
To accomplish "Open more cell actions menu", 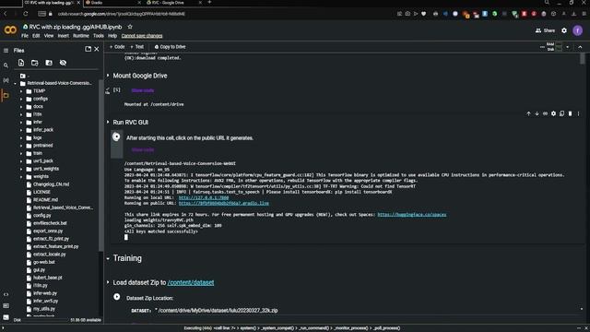I will coord(578,113).
